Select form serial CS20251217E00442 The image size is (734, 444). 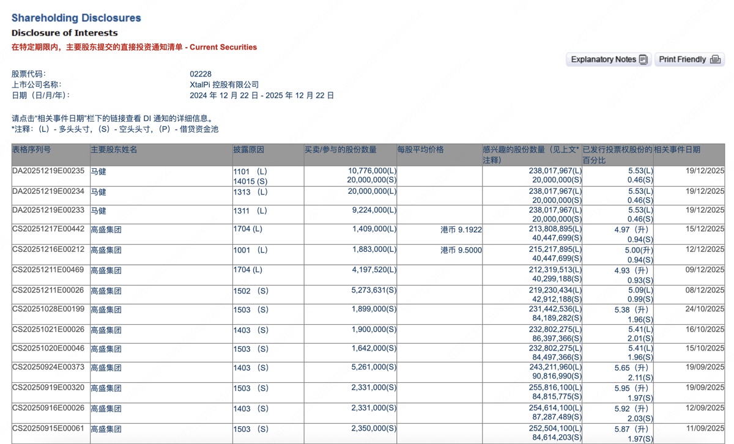coord(48,230)
